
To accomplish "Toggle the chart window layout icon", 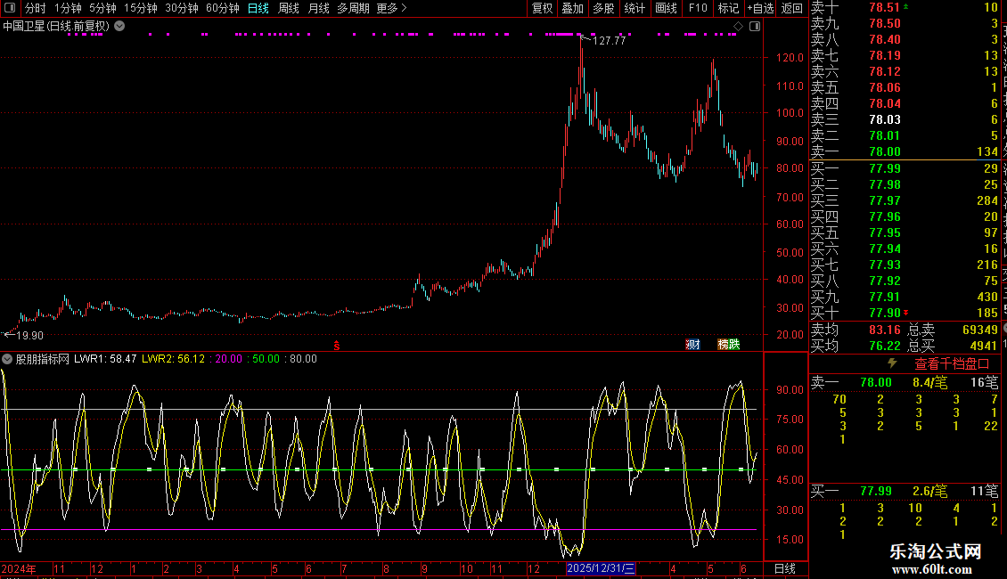I will [755, 27].
